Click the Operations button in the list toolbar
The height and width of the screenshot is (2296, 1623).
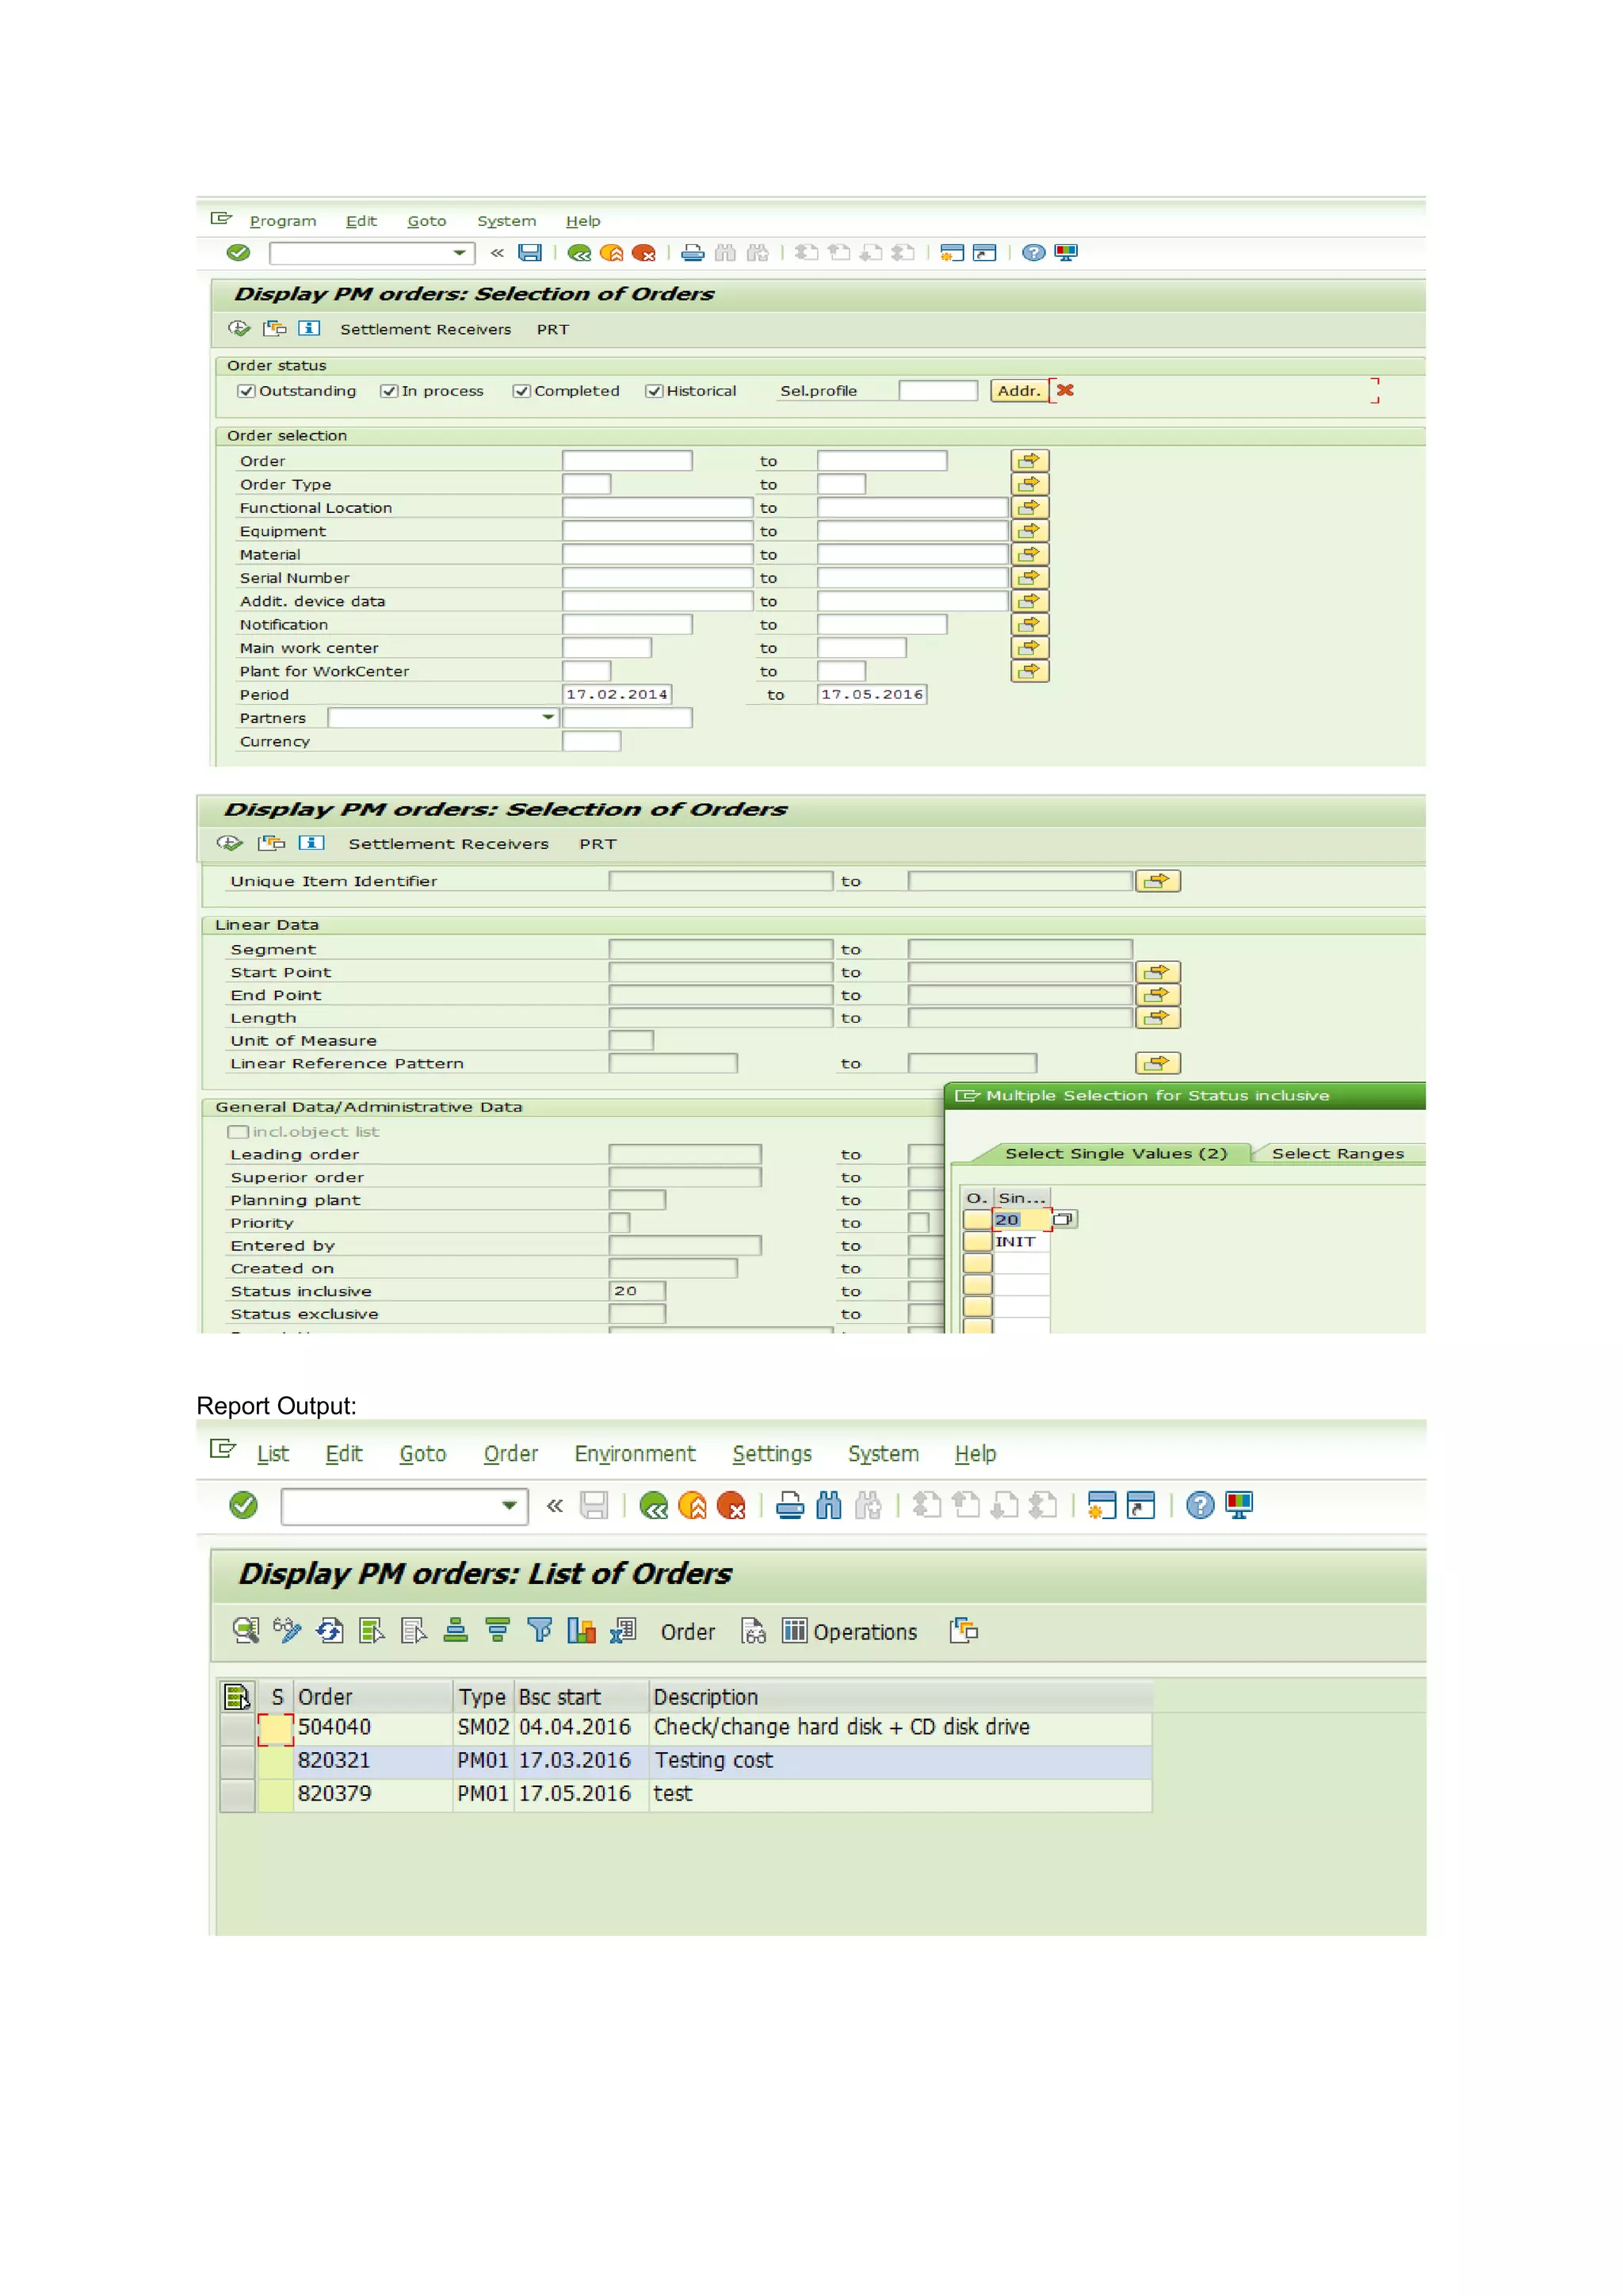[850, 1632]
